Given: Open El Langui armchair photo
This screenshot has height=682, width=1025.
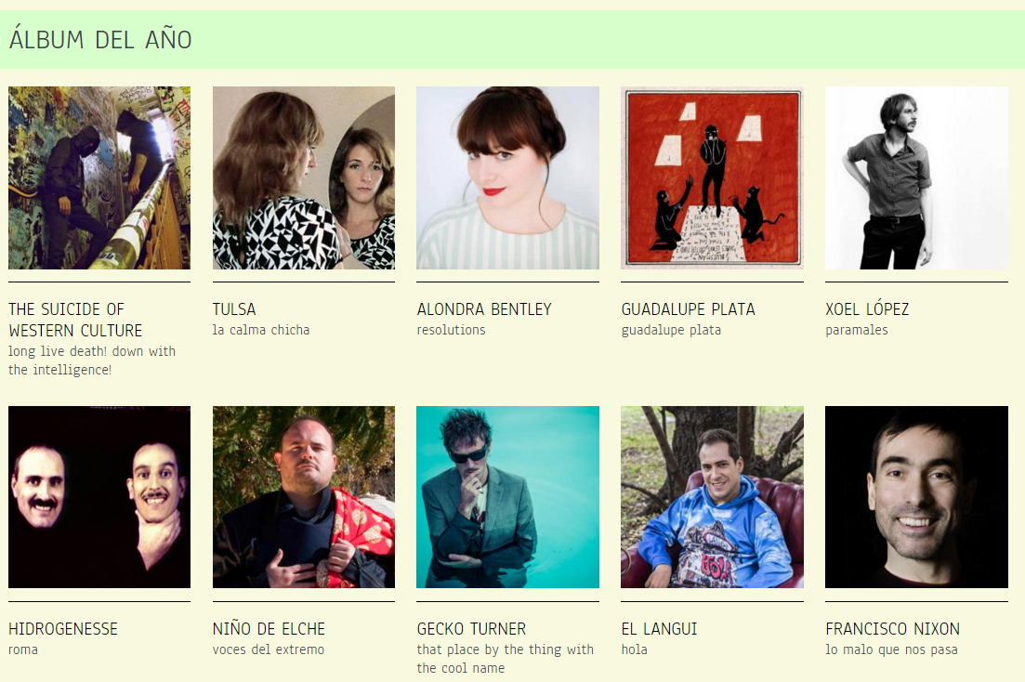Looking at the screenshot, I should [712, 497].
